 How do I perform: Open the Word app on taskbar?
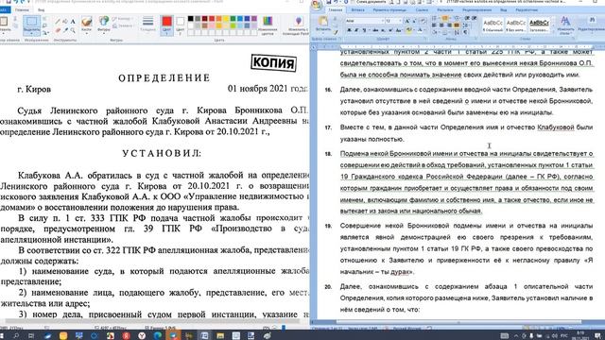pyautogui.click(x=204, y=335)
